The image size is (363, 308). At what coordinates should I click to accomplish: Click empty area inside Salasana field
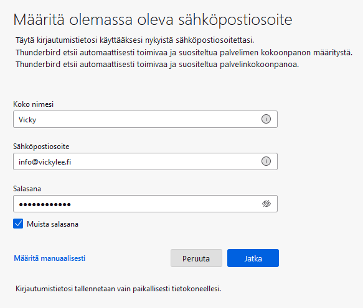click(162, 204)
